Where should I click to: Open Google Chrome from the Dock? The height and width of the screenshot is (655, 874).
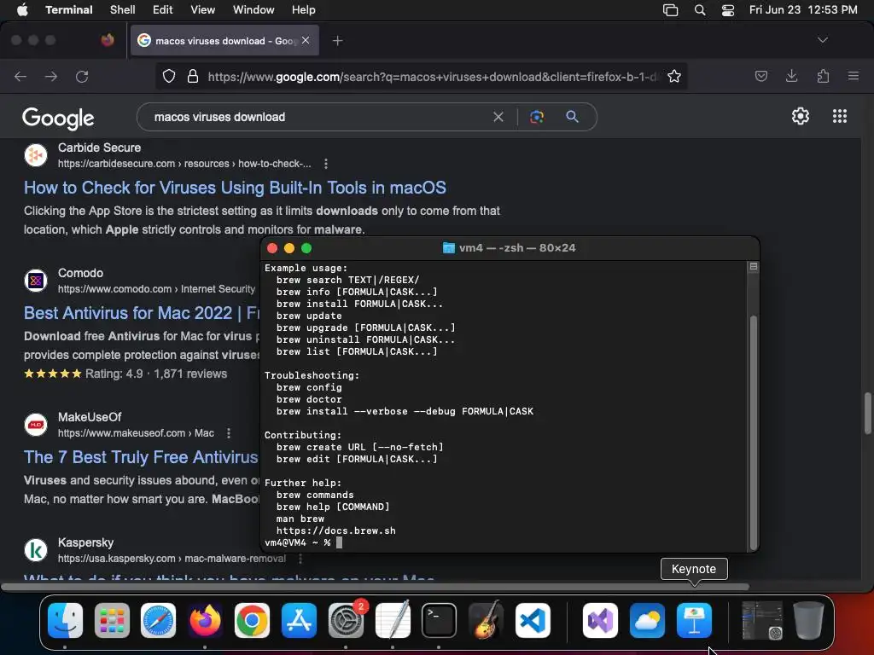[252, 620]
